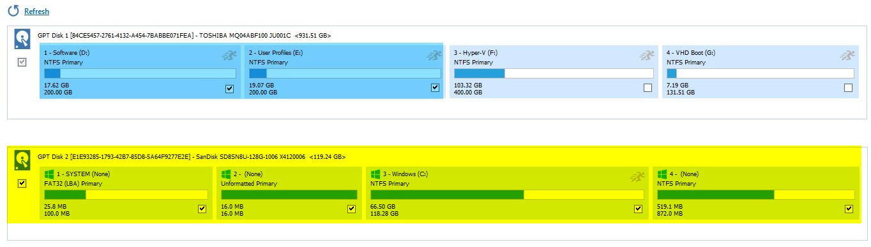Uncheck the User Profiles (E:) partition checkbox

click(435, 88)
